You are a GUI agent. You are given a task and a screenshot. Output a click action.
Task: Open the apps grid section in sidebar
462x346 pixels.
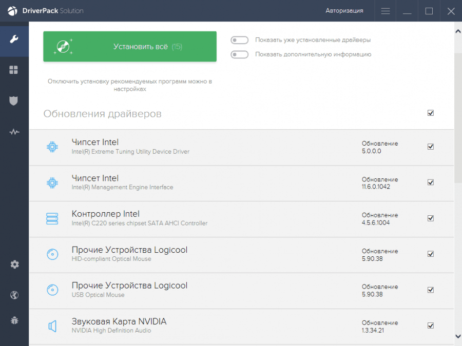pyautogui.click(x=14, y=70)
